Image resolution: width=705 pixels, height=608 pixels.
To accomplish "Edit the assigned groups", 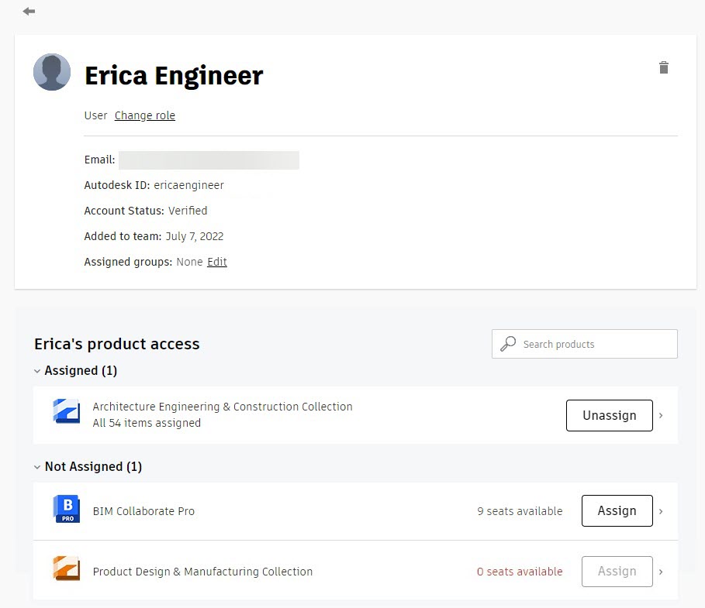I will click(217, 262).
